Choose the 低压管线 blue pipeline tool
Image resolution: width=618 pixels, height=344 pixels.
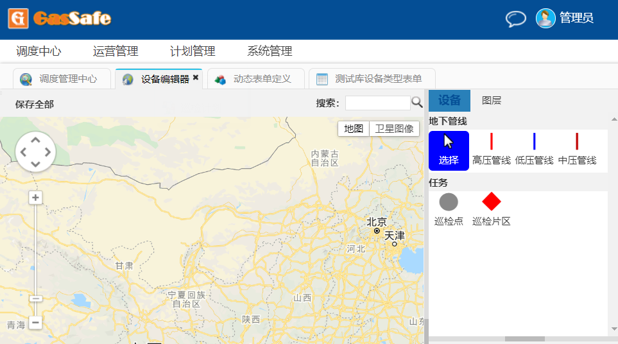(534, 150)
